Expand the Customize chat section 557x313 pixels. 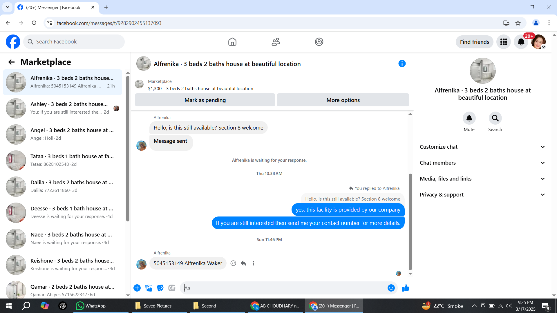pos(482,147)
